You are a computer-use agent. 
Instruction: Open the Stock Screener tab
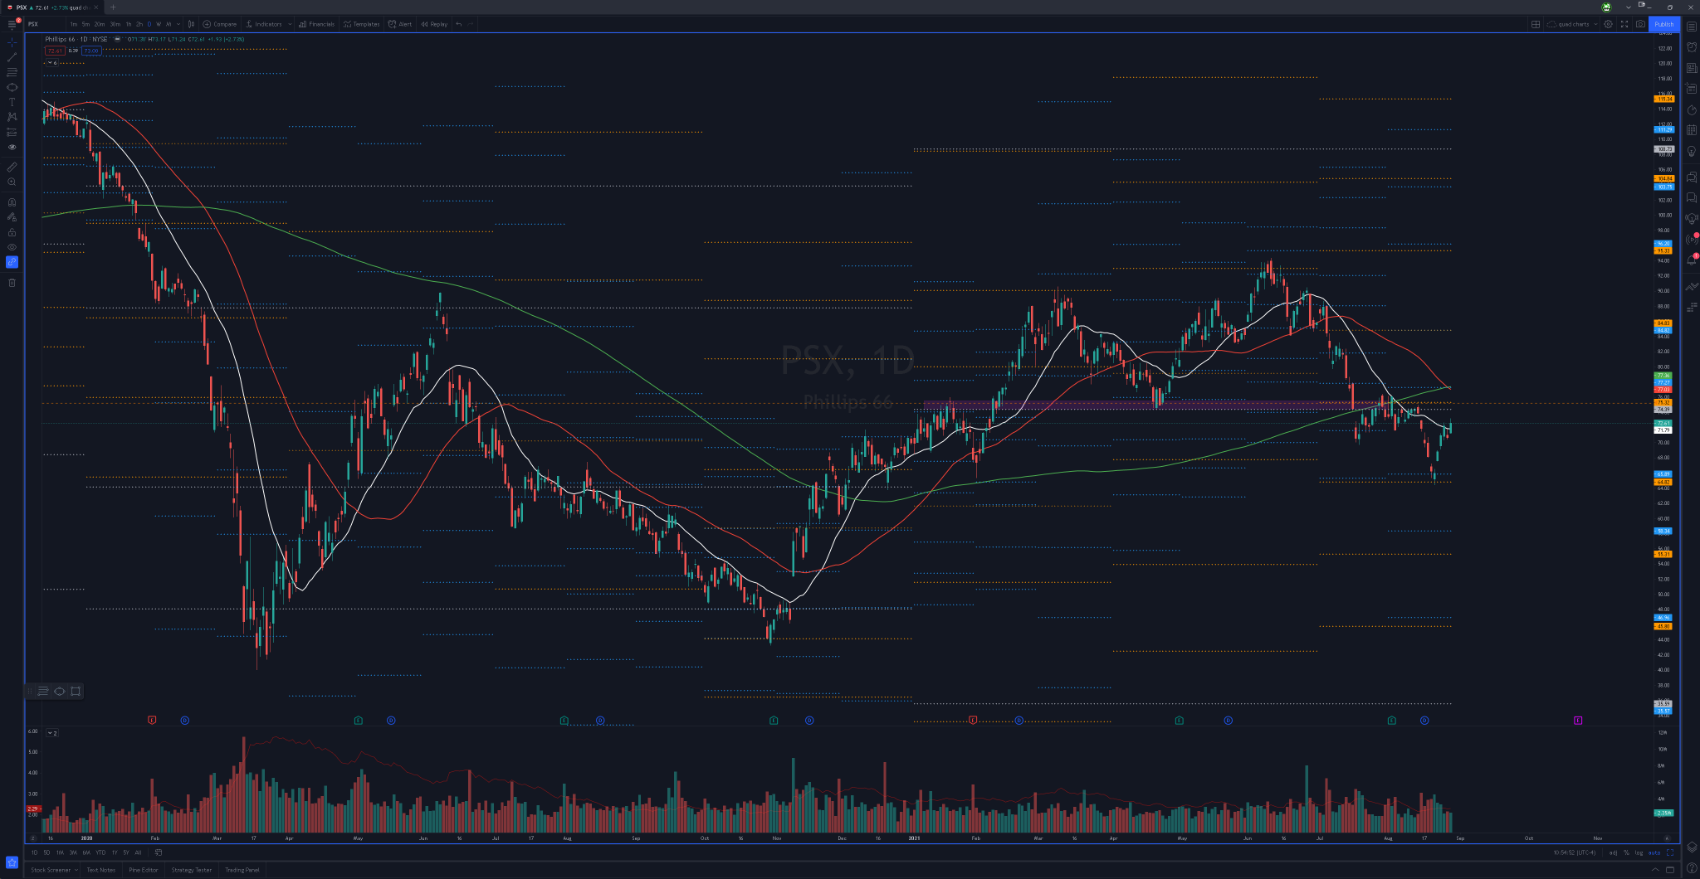click(x=51, y=870)
